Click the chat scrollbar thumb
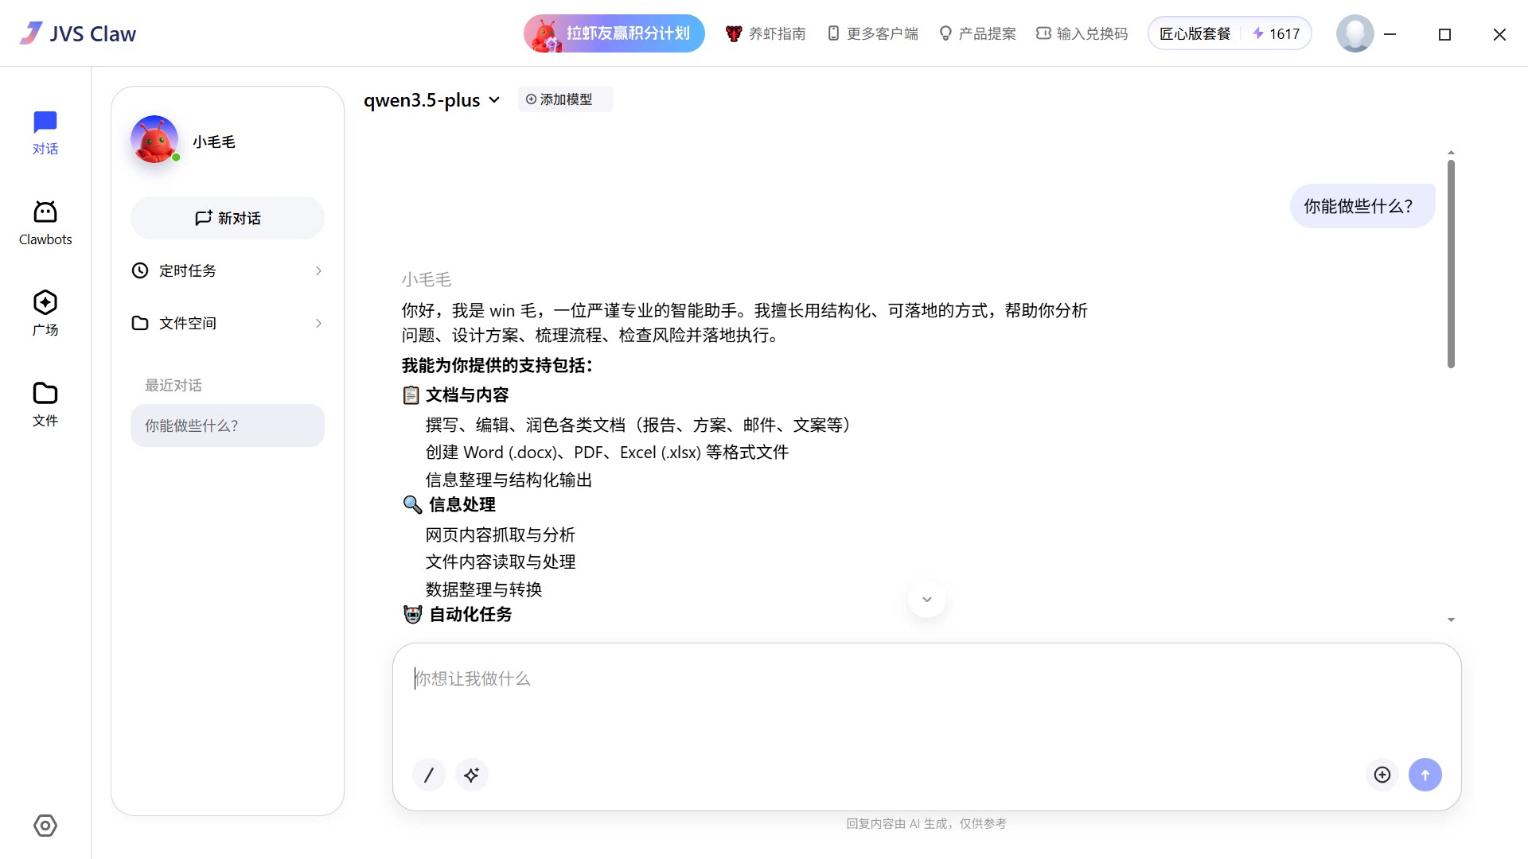 (1451, 264)
